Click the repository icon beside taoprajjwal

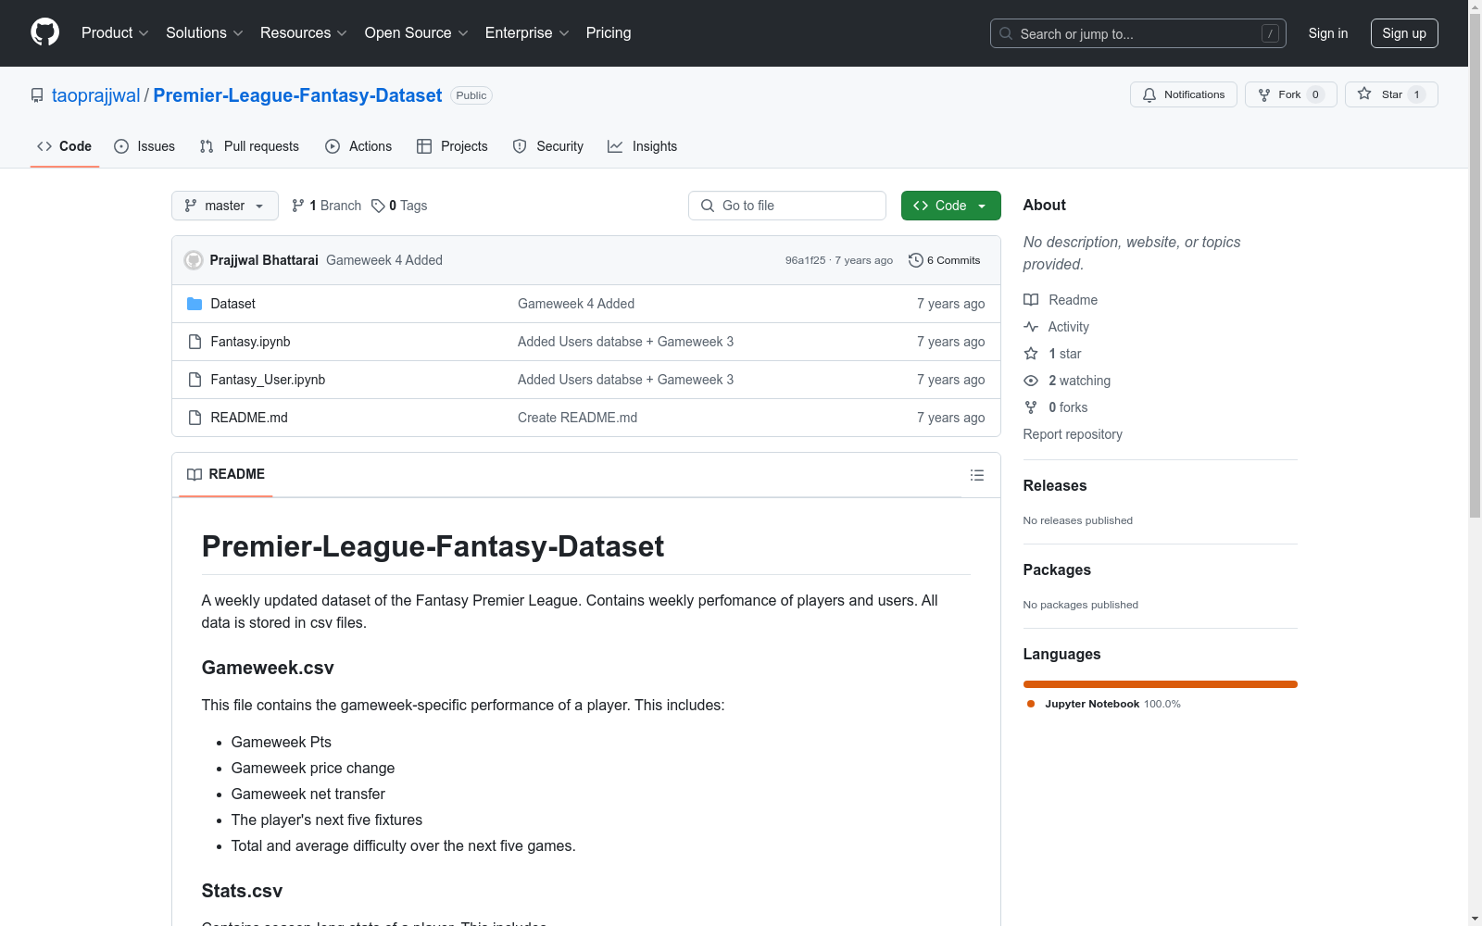[x=37, y=95]
